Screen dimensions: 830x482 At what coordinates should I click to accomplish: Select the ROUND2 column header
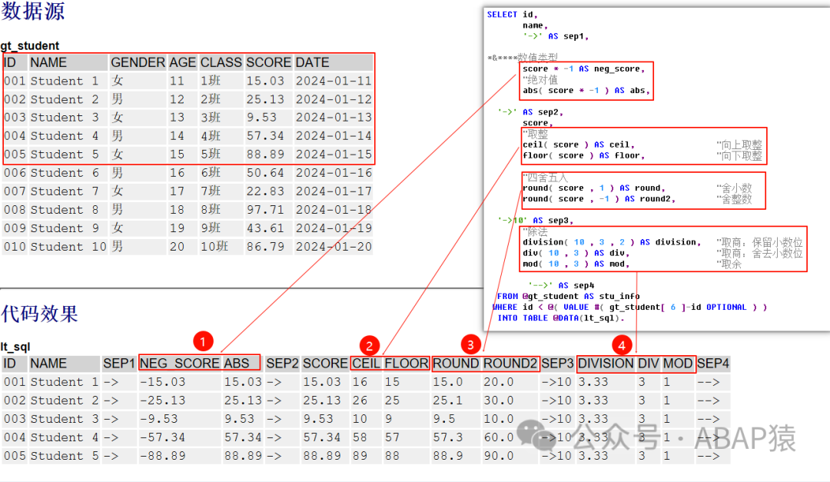(x=510, y=364)
